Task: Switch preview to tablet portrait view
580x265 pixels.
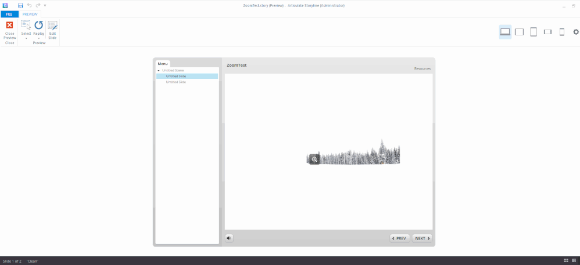Action: click(x=534, y=32)
